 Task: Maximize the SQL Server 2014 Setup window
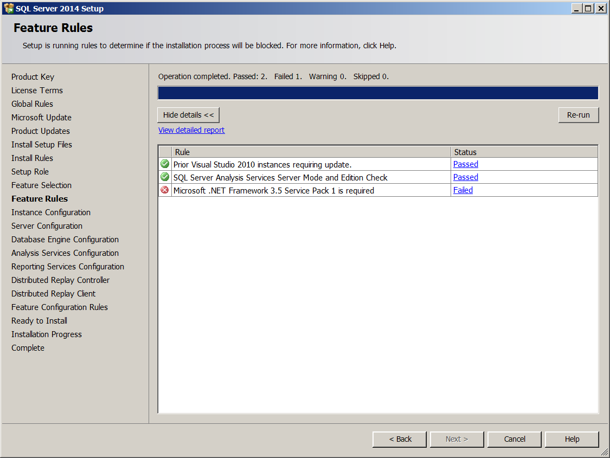[589, 8]
